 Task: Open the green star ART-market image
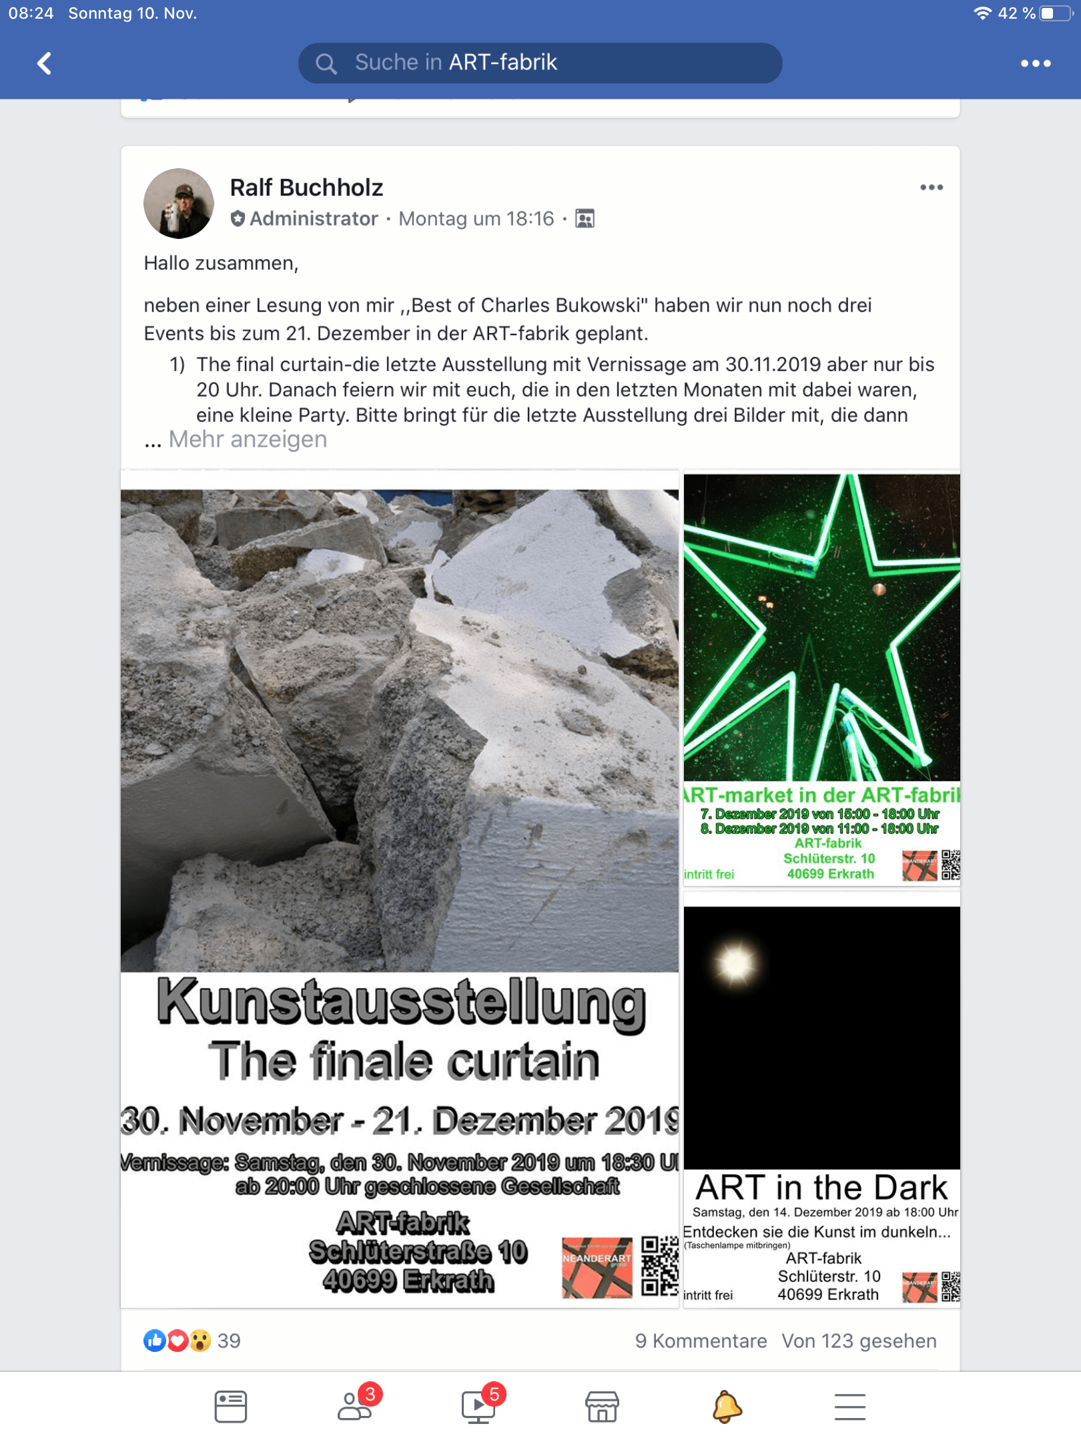tap(821, 679)
